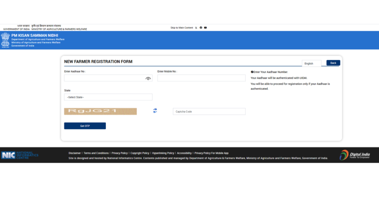This screenshot has width=379, height=213.
Task: Click the Digital India logo
Action: (355, 155)
